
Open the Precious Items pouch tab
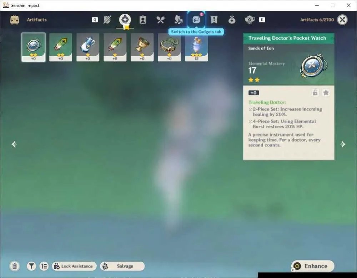(x=232, y=20)
